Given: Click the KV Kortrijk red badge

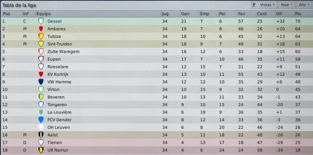Looking at the screenshot, I should click(x=41, y=74).
